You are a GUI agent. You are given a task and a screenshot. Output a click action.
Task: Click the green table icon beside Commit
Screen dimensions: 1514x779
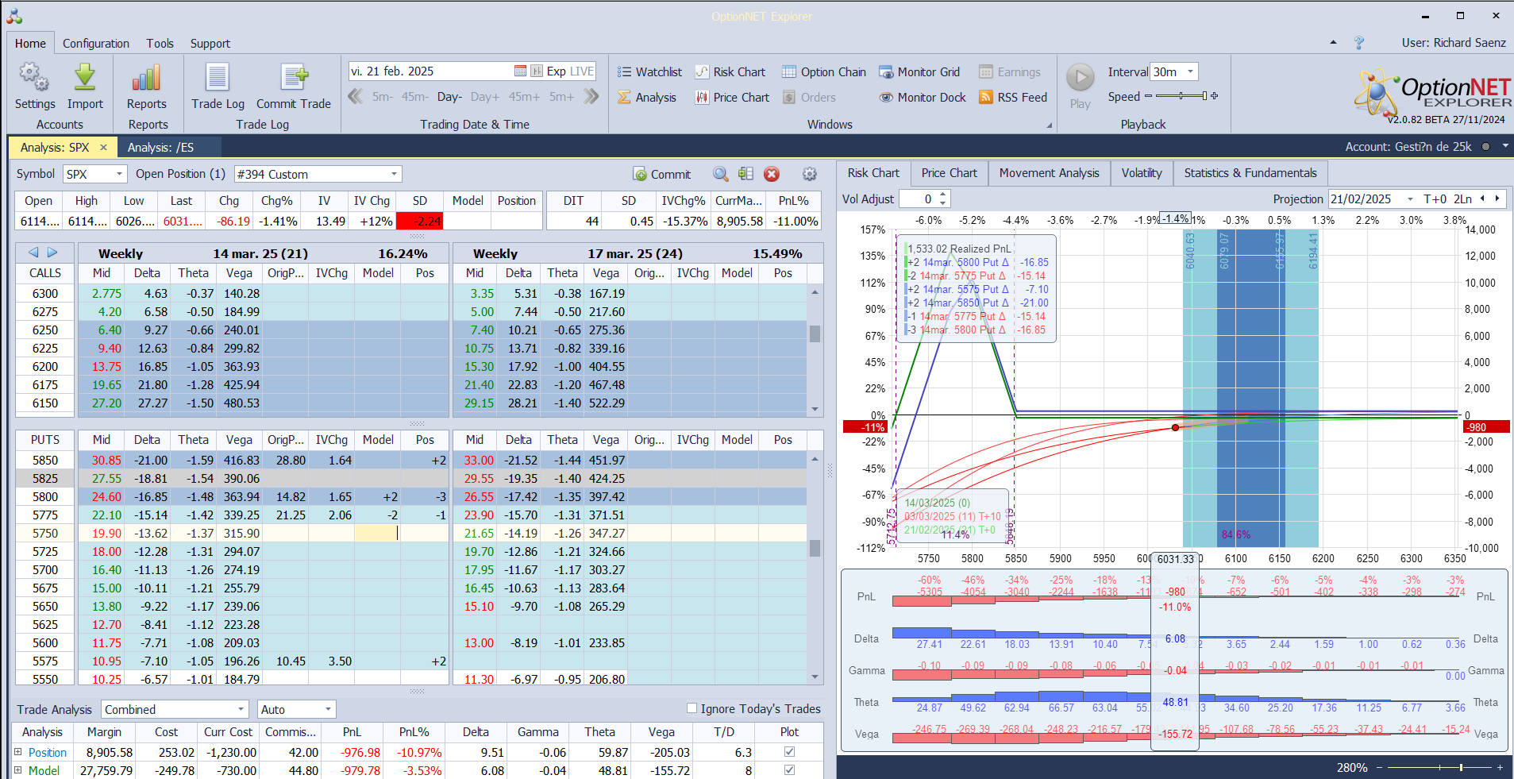745,175
